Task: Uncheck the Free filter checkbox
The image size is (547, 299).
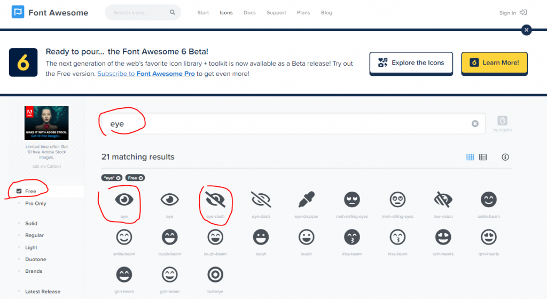Action: [x=19, y=191]
